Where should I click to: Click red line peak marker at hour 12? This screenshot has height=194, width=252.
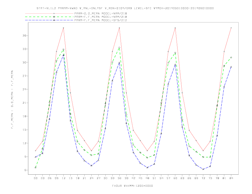(x=64, y=28)
